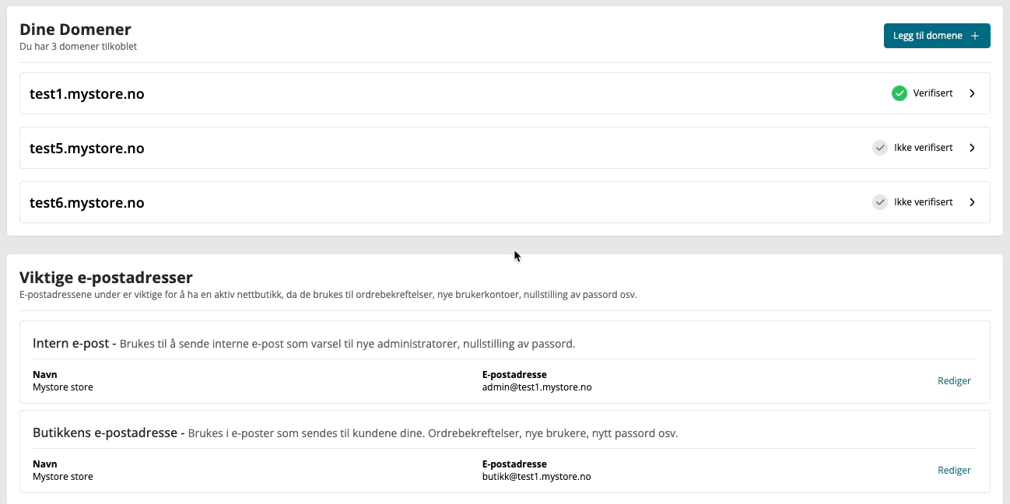
Task: Click Rediger for Intern e-post
Action: point(954,381)
